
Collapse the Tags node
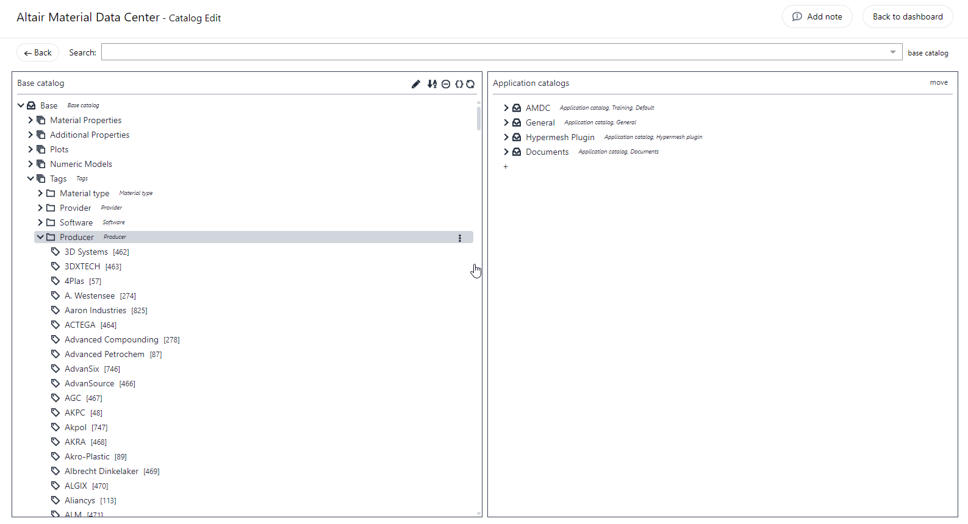click(30, 179)
